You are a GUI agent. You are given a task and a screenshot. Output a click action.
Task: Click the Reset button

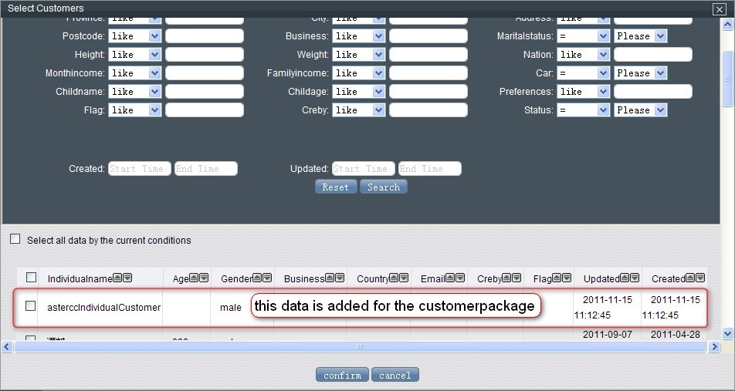[335, 187]
